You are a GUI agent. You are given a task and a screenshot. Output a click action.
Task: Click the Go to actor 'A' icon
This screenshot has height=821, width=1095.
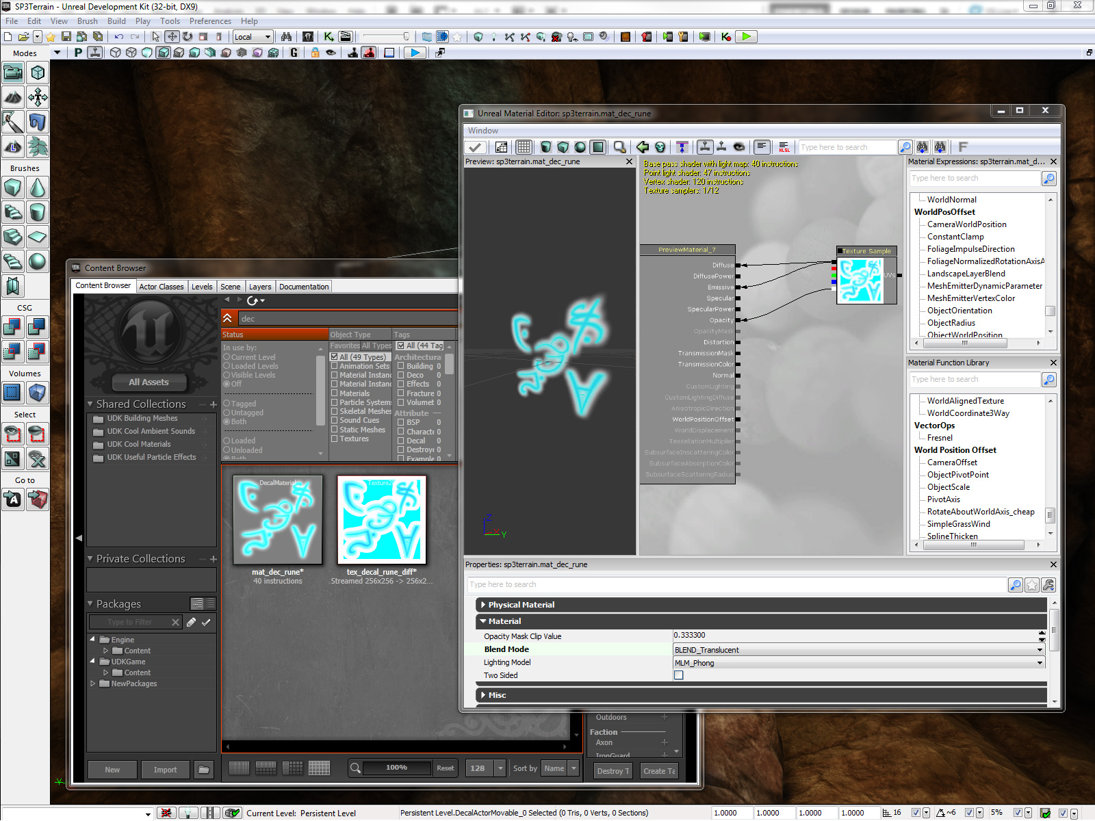[x=13, y=499]
